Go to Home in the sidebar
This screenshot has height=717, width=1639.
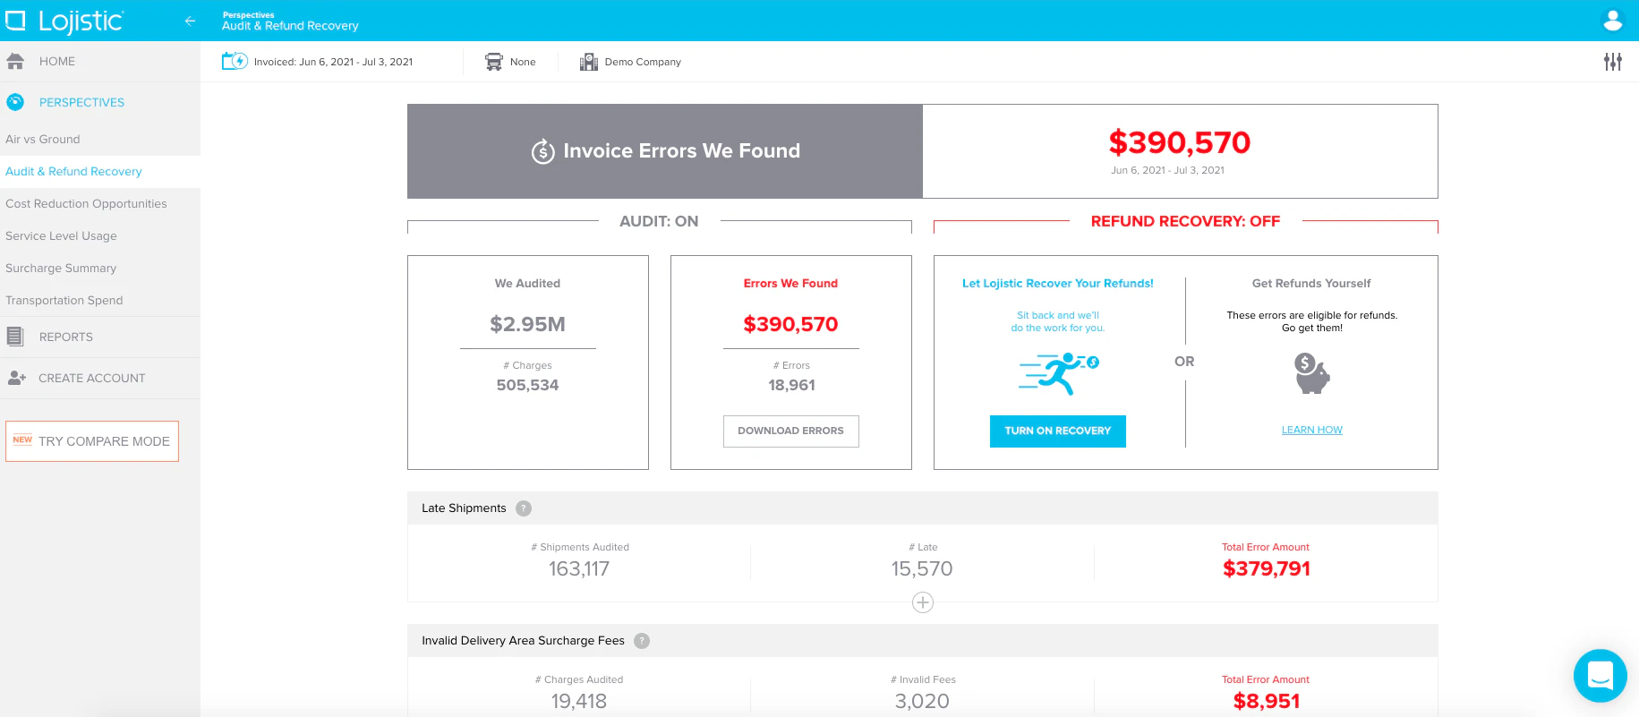coord(56,62)
